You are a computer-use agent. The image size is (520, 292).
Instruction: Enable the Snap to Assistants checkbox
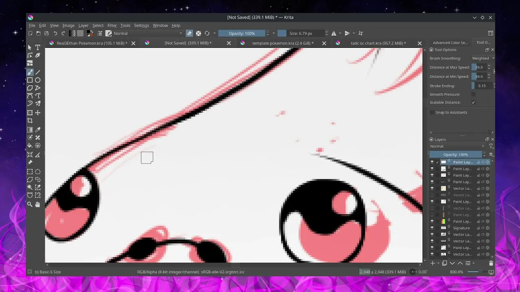tap(432, 112)
